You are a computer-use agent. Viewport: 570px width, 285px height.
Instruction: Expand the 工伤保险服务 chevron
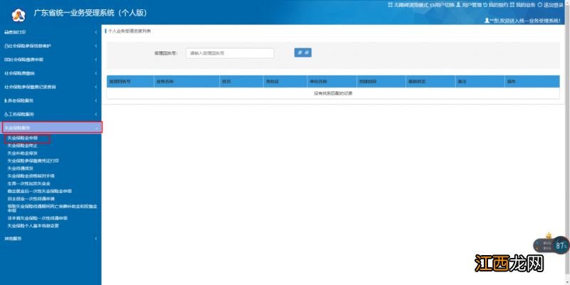(x=96, y=114)
